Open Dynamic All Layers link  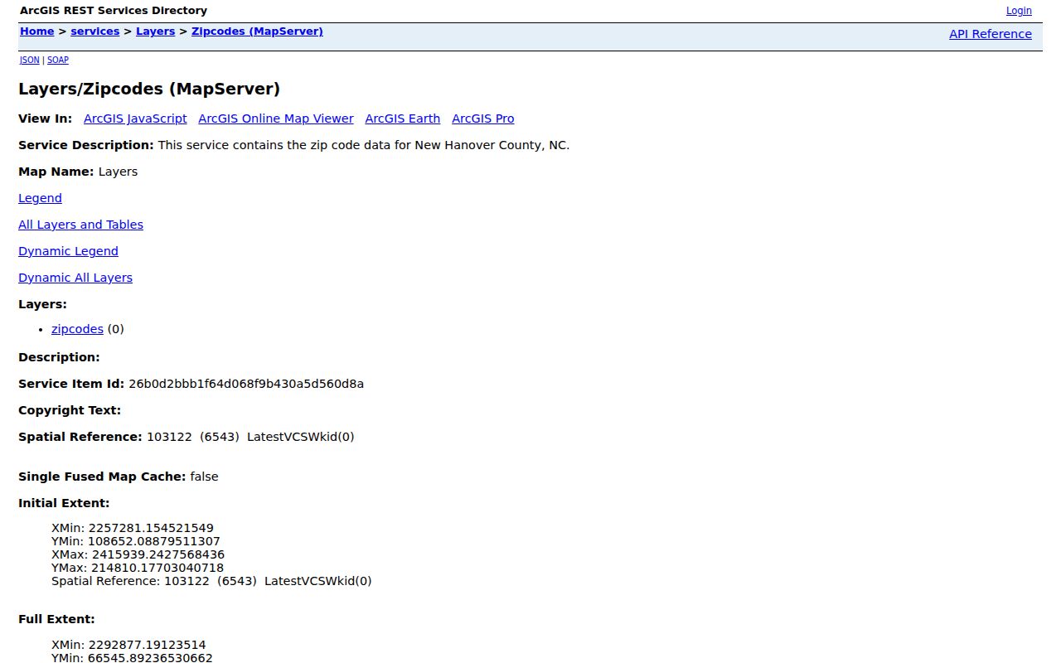[x=75, y=278]
